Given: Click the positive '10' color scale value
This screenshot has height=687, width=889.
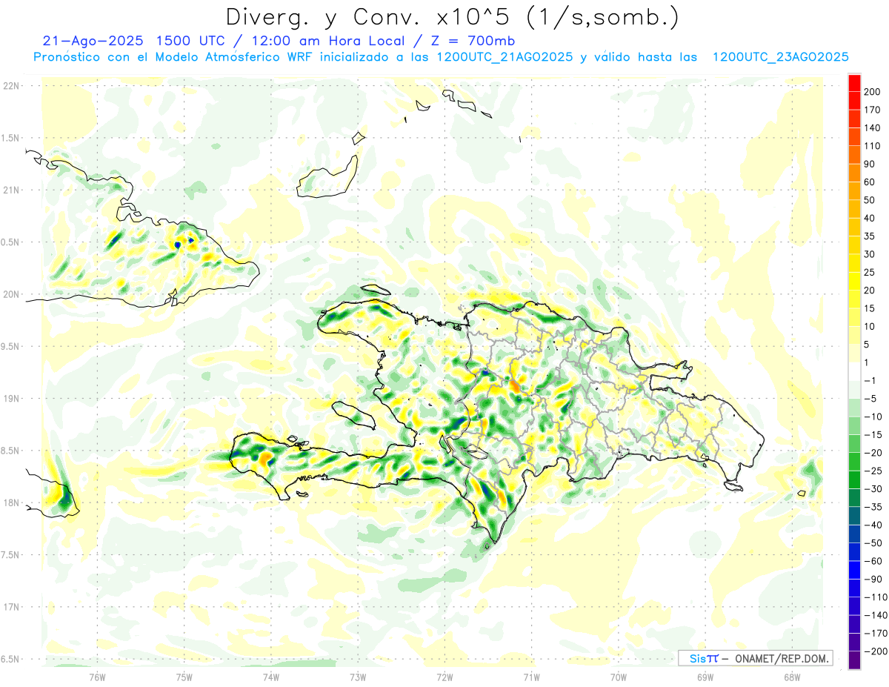Looking at the screenshot, I should point(870,327).
